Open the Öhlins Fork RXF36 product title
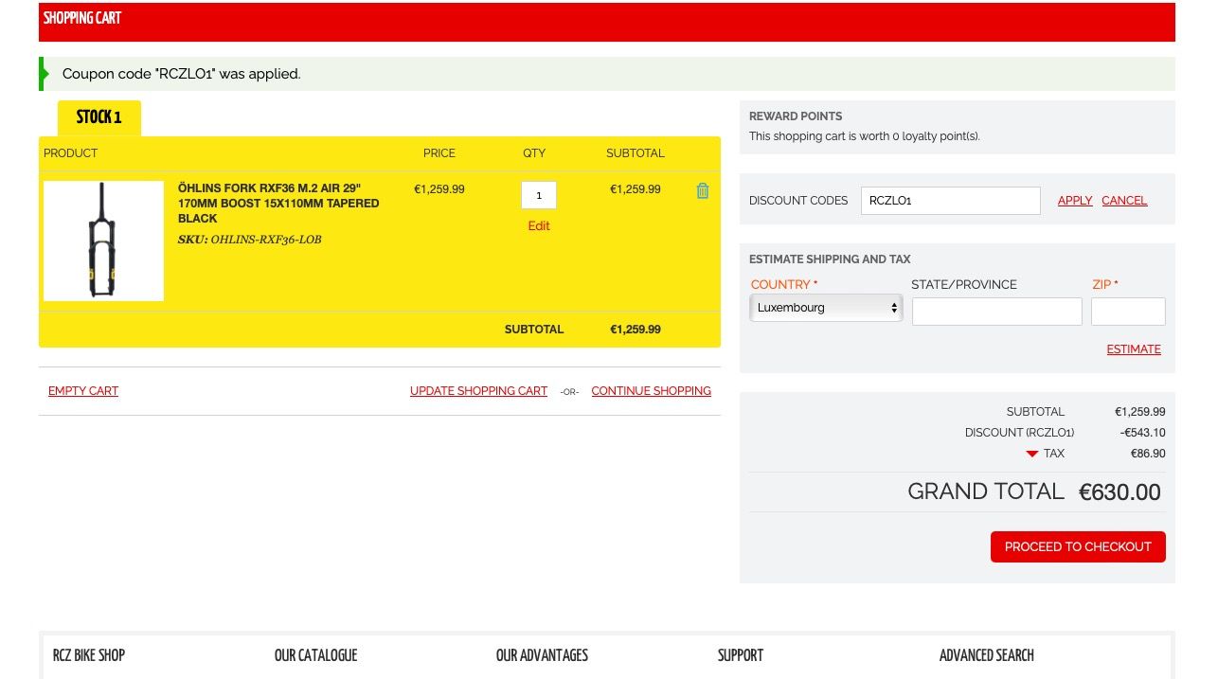1218x679 pixels. tap(278, 203)
